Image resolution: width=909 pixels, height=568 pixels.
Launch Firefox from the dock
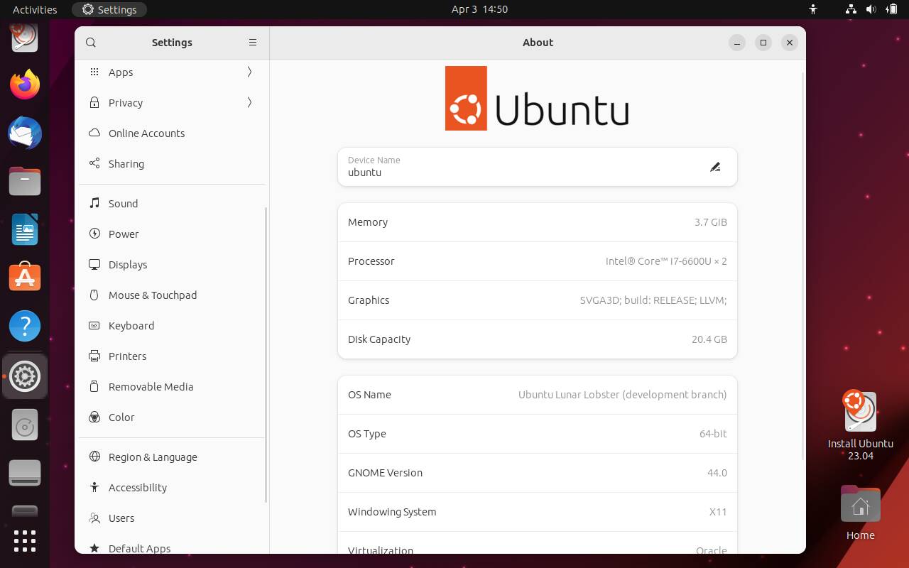tap(25, 84)
